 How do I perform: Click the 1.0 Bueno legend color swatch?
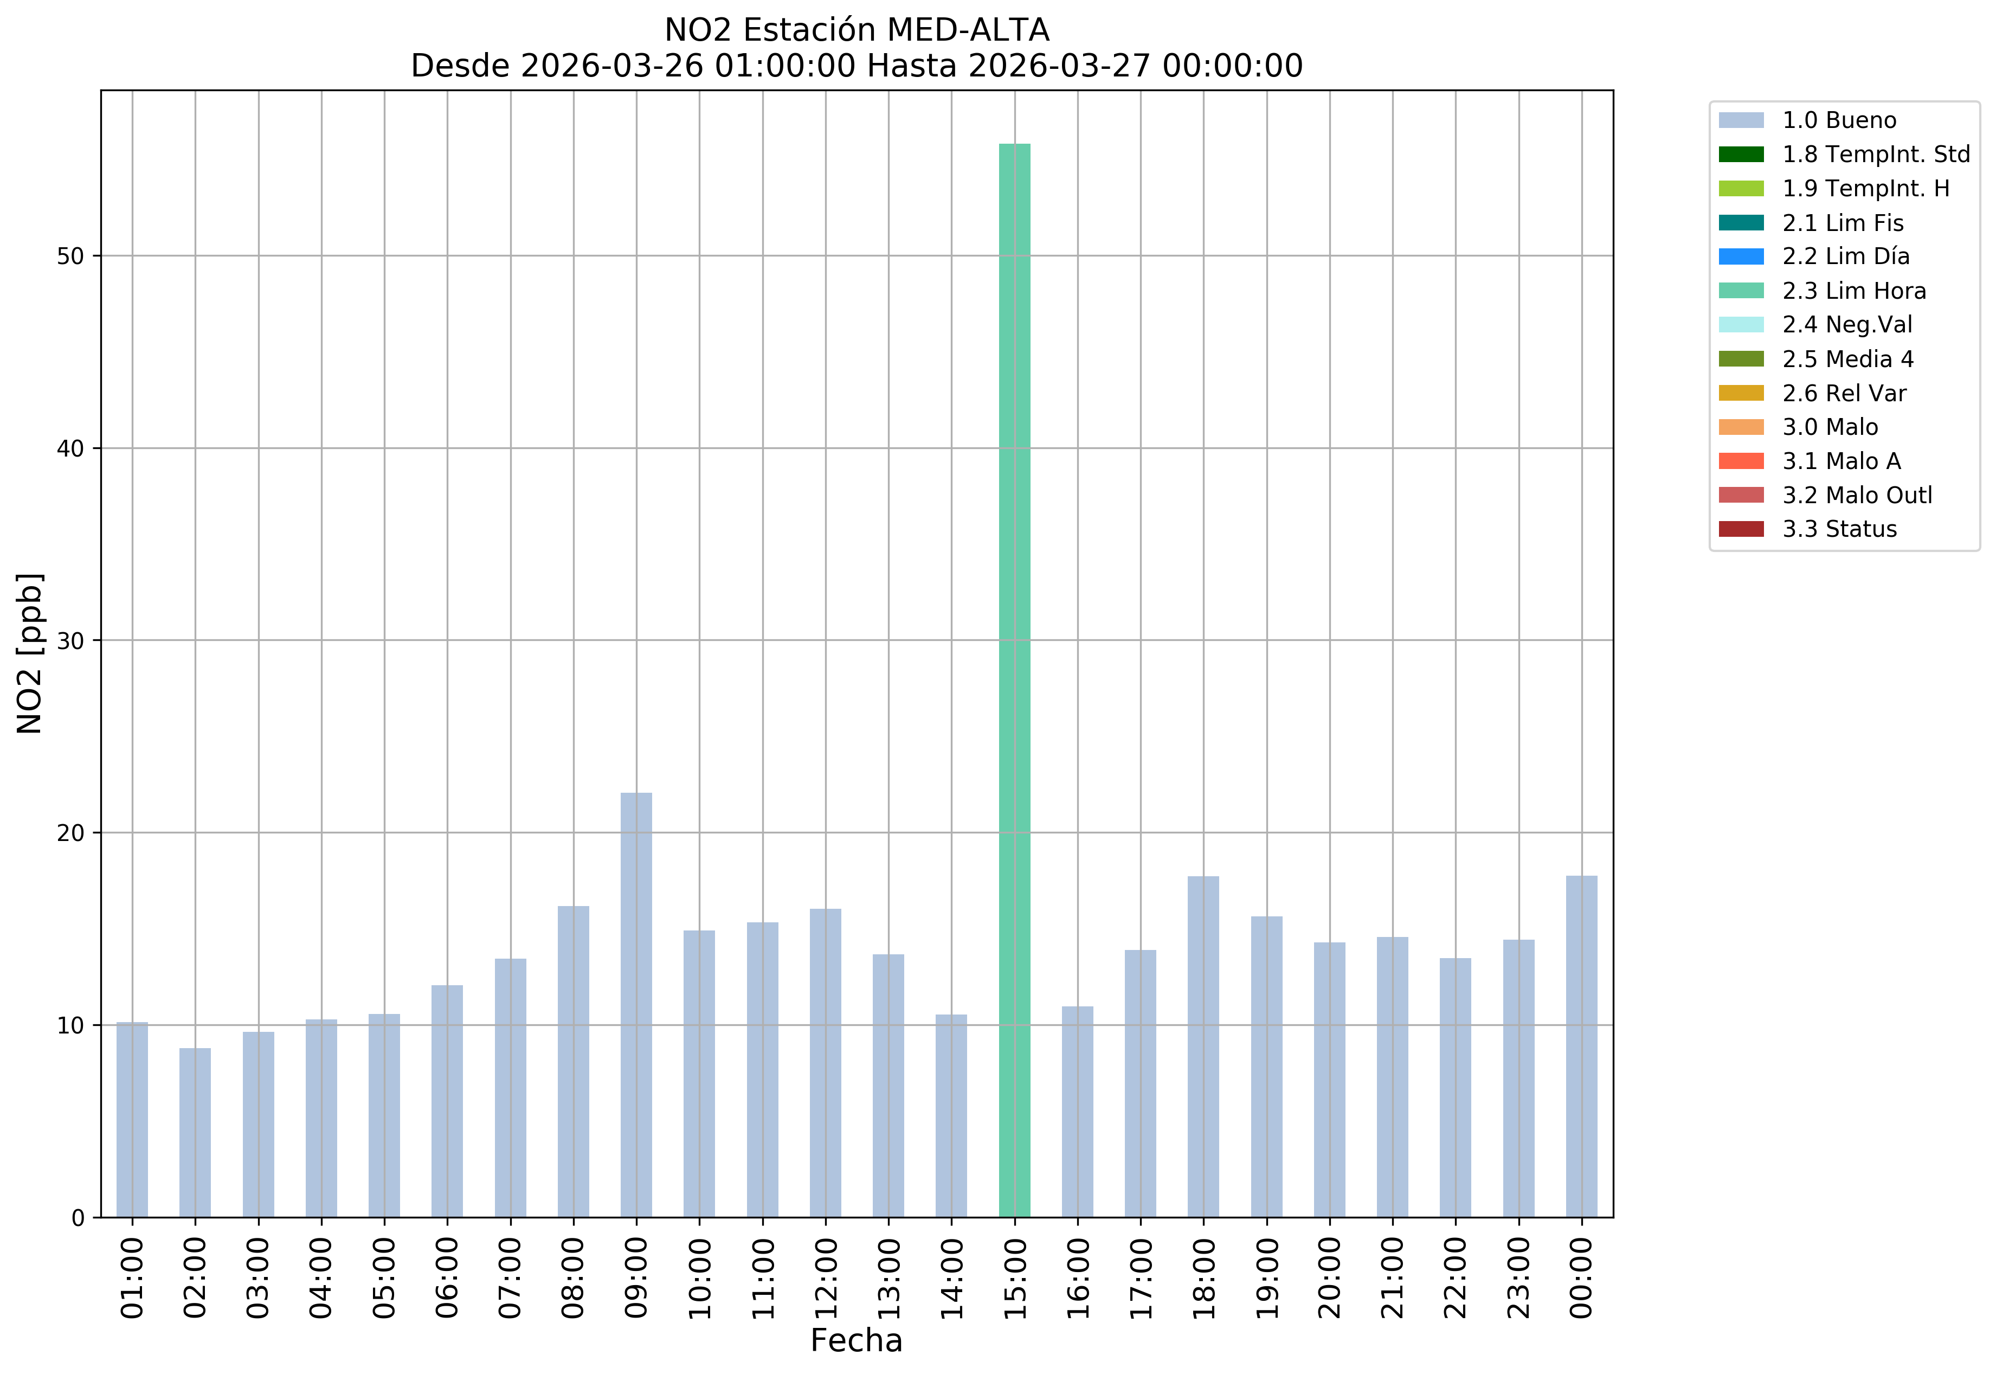[x=1740, y=120]
